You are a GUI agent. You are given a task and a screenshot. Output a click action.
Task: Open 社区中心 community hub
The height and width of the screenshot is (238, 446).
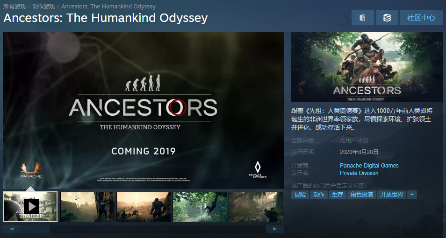coord(421,18)
